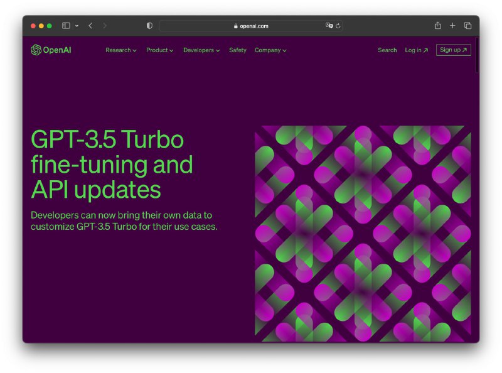This screenshot has width=502, height=373.
Task: Go to the Safety page link
Action: point(238,50)
